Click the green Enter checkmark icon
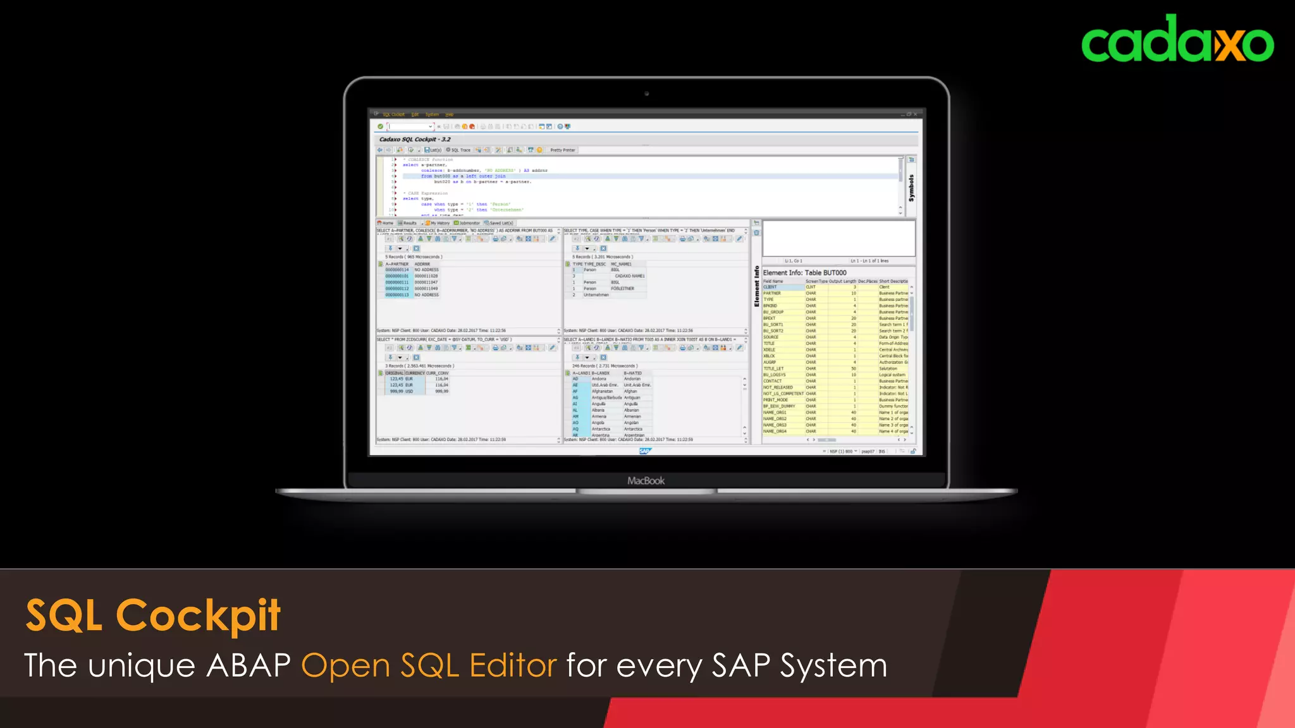Viewport: 1295px width, 728px height. tap(380, 126)
